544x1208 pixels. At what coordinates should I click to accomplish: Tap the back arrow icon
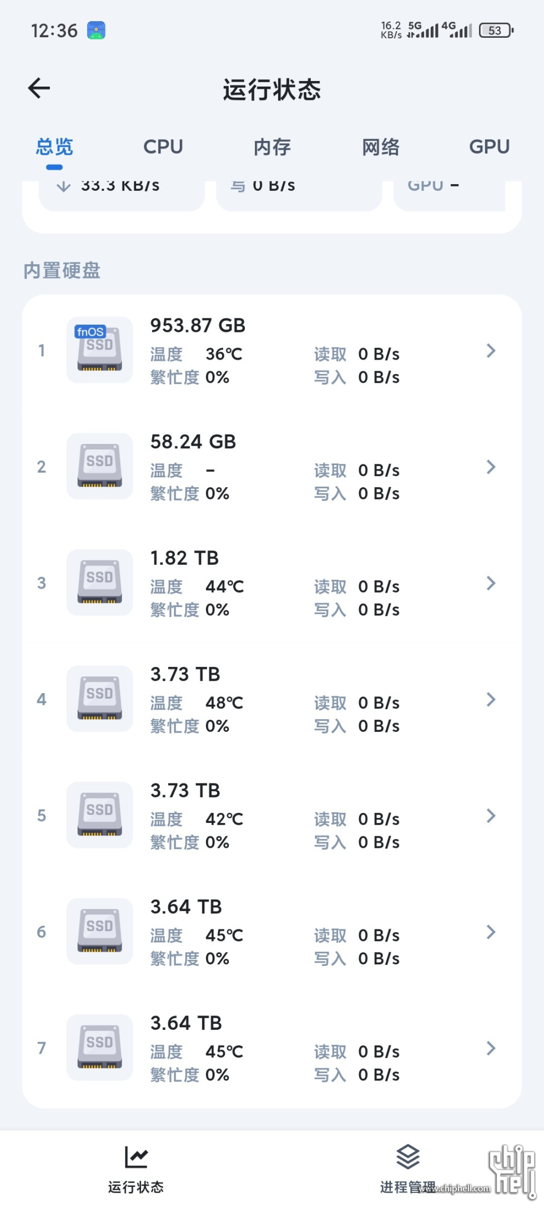tap(39, 88)
